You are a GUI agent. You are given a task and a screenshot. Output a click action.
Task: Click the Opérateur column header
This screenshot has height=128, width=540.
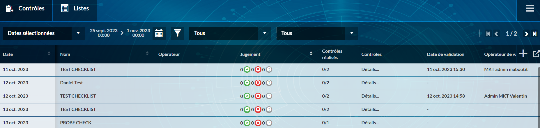coord(169,54)
